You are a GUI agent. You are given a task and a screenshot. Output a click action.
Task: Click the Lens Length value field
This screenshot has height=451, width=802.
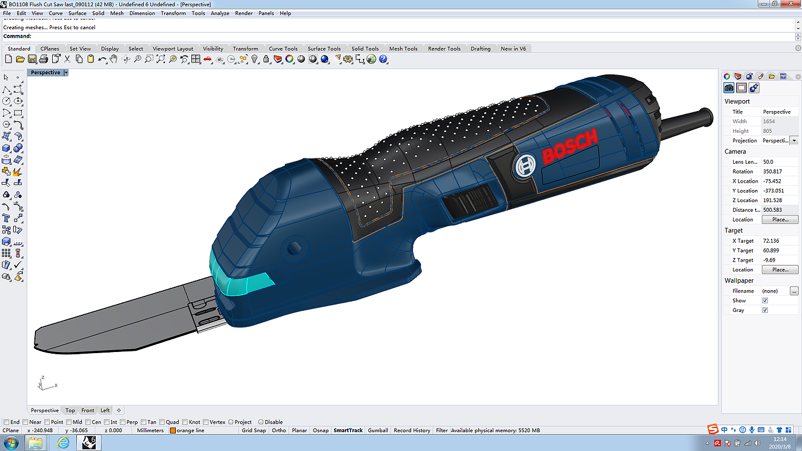779,162
